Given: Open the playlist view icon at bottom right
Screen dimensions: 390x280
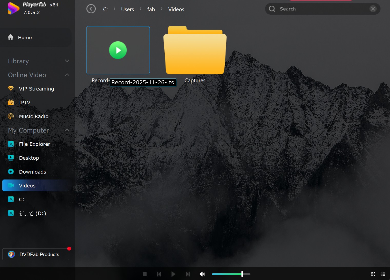Looking at the screenshot, I should tap(384, 274).
